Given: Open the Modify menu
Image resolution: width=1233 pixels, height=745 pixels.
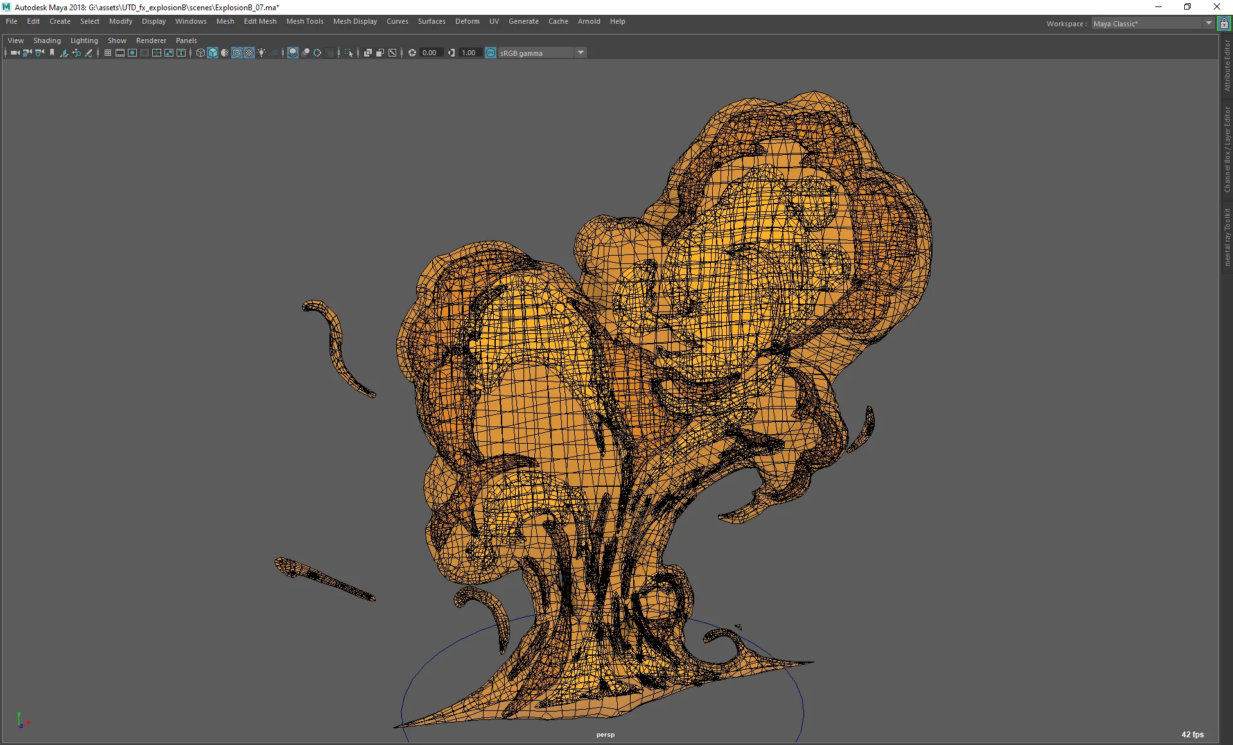Looking at the screenshot, I should click(x=121, y=21).
